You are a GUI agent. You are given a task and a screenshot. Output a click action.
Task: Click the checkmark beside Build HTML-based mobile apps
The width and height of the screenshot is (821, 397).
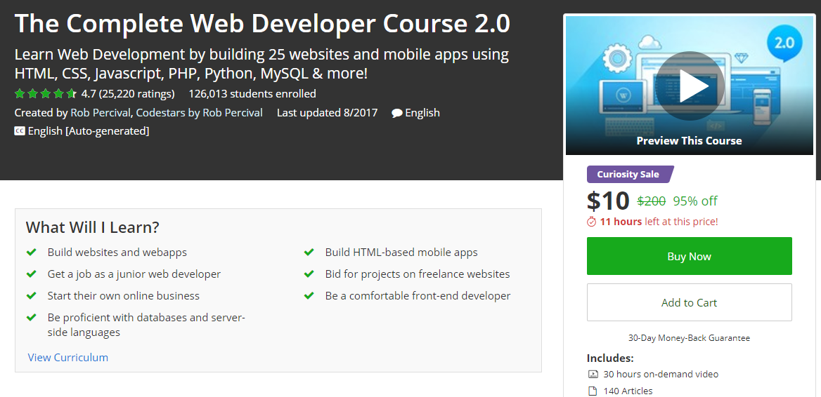[309, 253]
